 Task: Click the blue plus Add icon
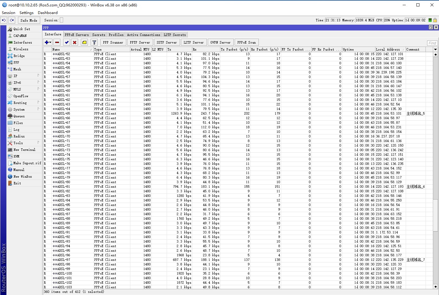coord(47,42)
